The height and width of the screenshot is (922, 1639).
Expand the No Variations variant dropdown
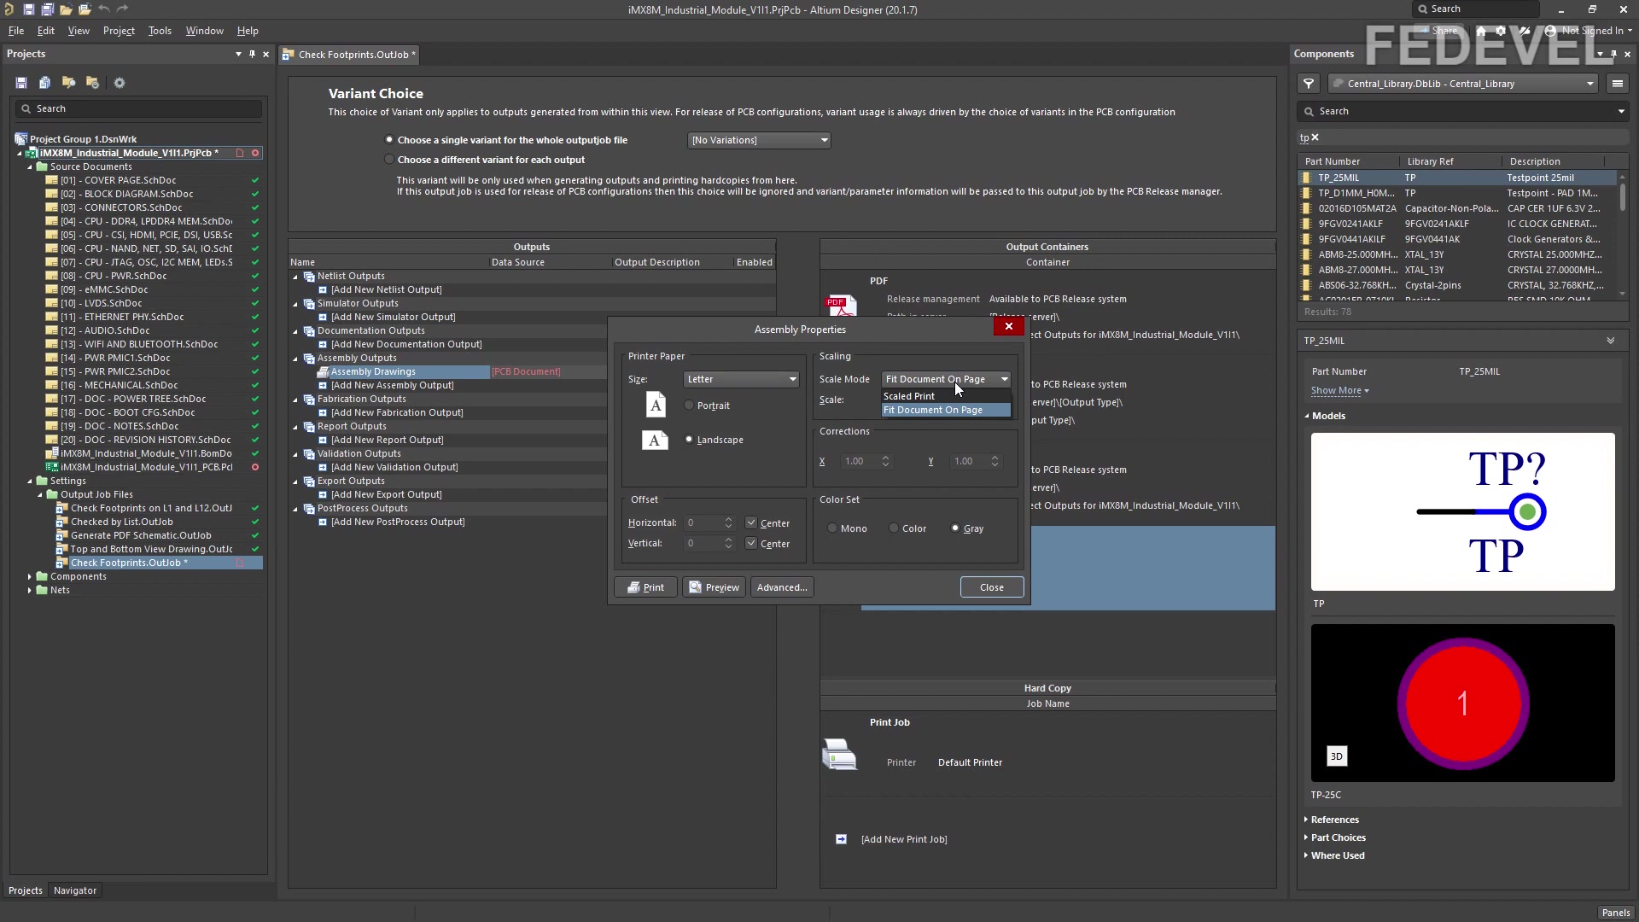click(824, 138)
